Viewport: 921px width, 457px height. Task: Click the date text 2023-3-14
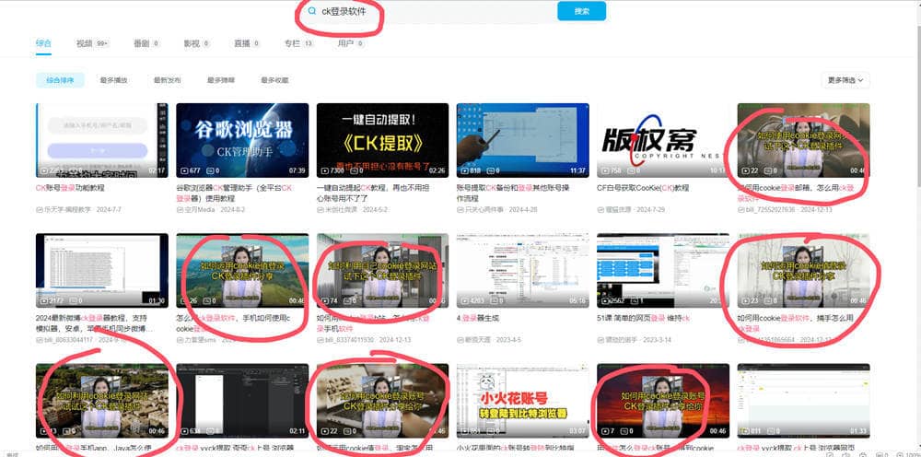click(658, 339)
